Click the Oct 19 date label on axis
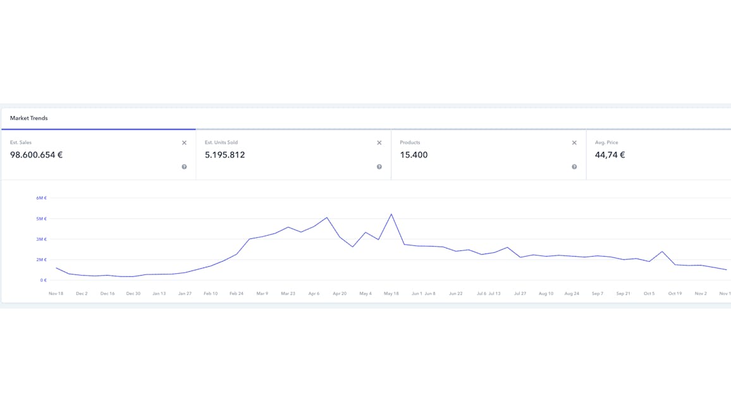731x411 pixels. (x=675, y=293)
